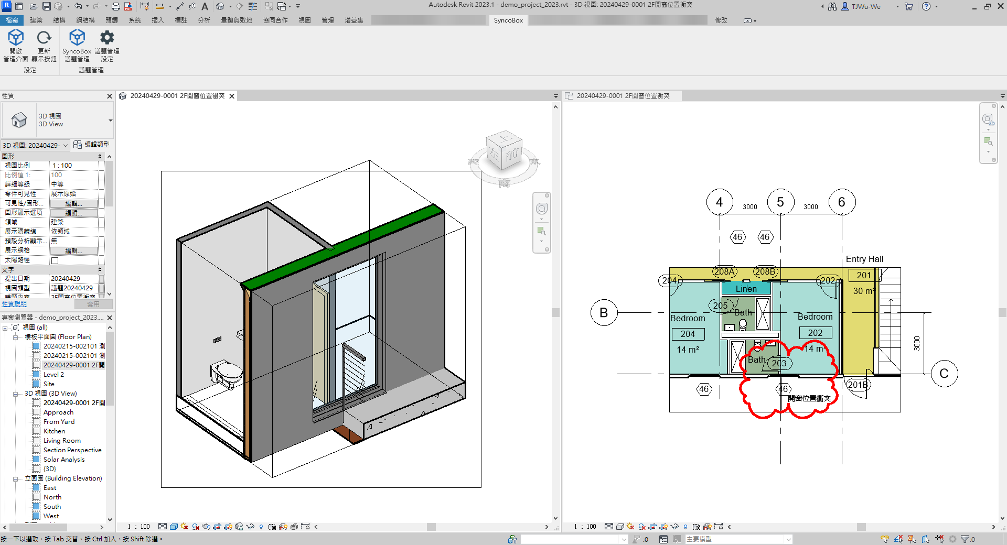This screenshot has height=545, width=1007.
Task: Click the 編輯類型 button
Action: tap(92, 145)
